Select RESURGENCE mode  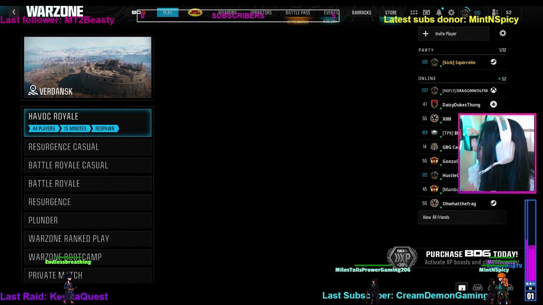pyautogui.click(x=88, y=202)
